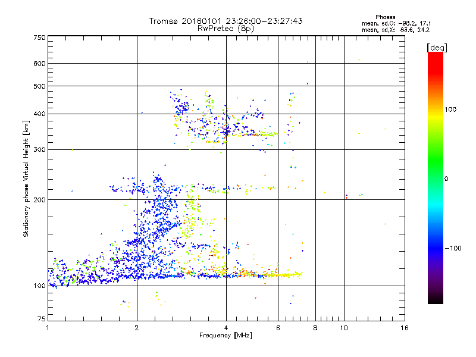Viewport: 476px width, 357px height.
Task: Click the '-100' color bar tick label
Action: pyautogui.click(x=453, y=248)
